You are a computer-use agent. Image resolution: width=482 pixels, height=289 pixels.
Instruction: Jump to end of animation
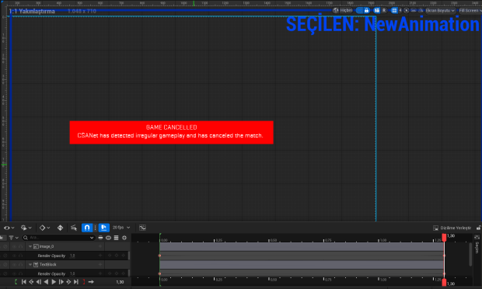[x=76, y=282]
